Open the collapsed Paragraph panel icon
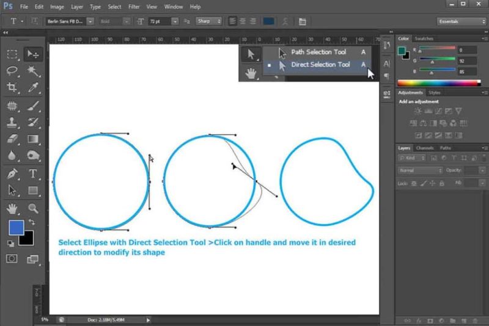 (x=387, y=76)
